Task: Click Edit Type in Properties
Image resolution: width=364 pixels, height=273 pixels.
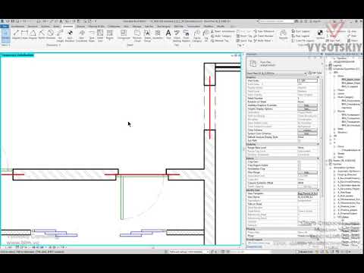Action: (x=315, y=73)
